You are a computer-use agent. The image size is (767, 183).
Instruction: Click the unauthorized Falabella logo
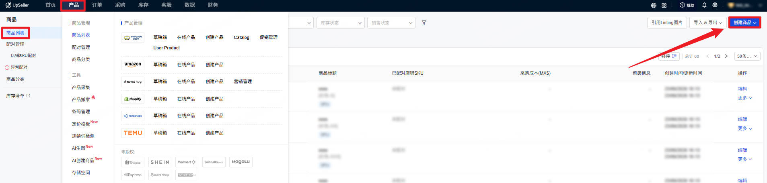(x=214, y=162)
